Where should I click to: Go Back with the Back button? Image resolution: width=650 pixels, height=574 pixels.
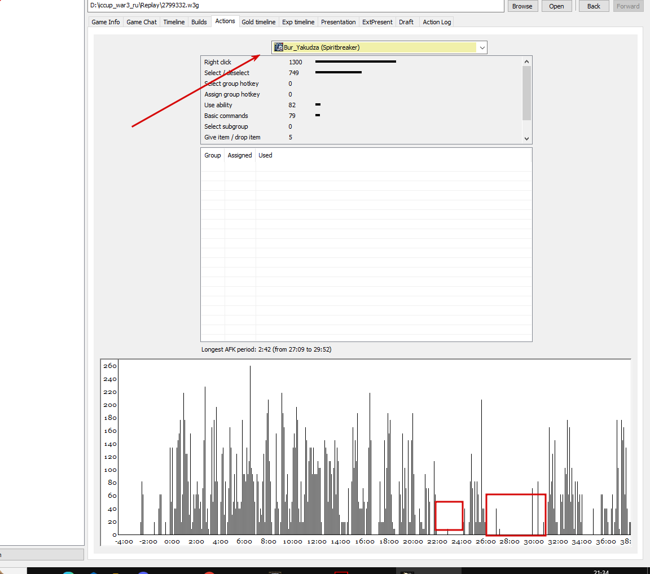click(594, 6)
